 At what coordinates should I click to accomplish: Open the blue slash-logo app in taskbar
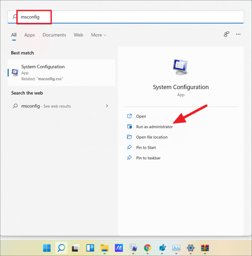click(119, 248)
